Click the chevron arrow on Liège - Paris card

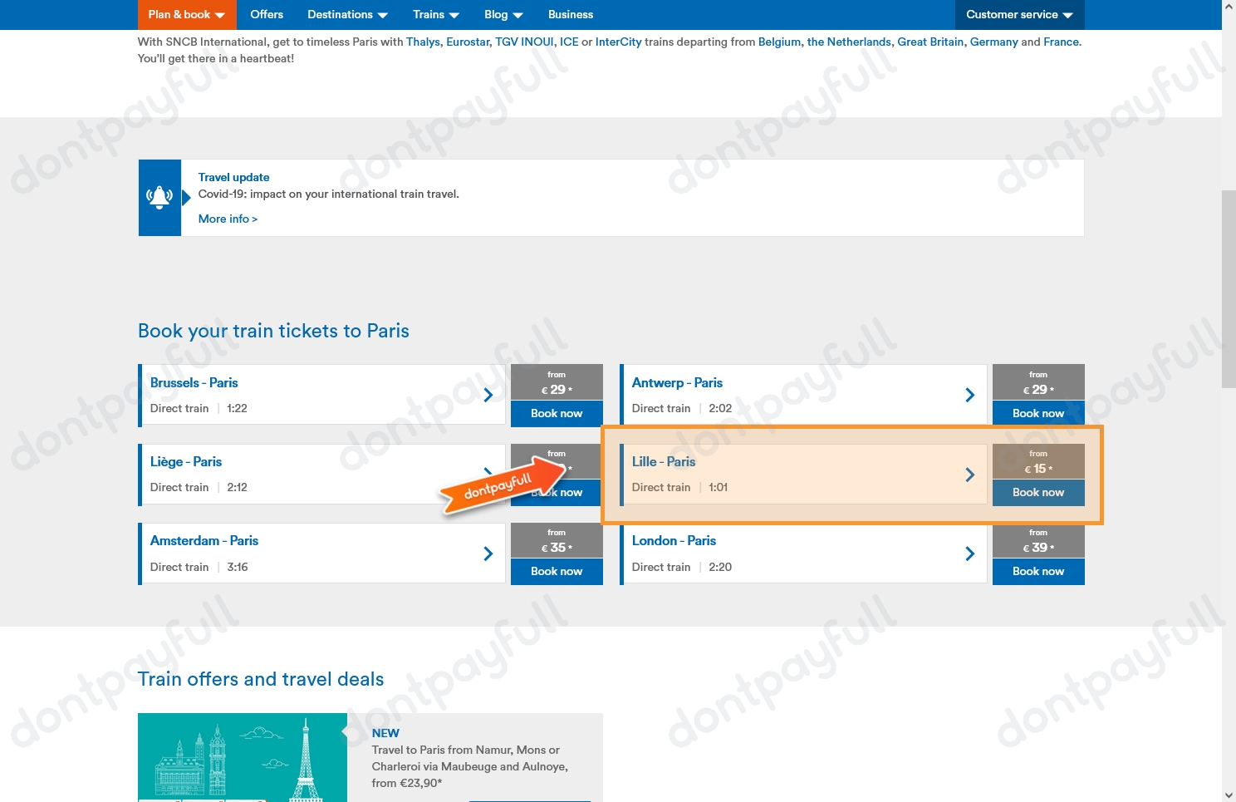488,474
